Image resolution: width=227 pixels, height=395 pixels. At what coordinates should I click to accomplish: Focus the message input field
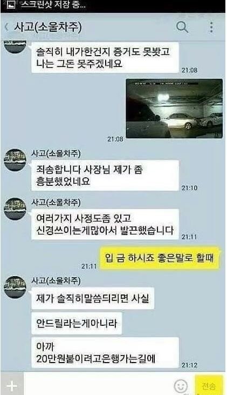[x=98, y=385]
